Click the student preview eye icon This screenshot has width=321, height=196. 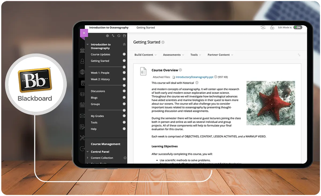pyautogui.click(x=263, y=28)
